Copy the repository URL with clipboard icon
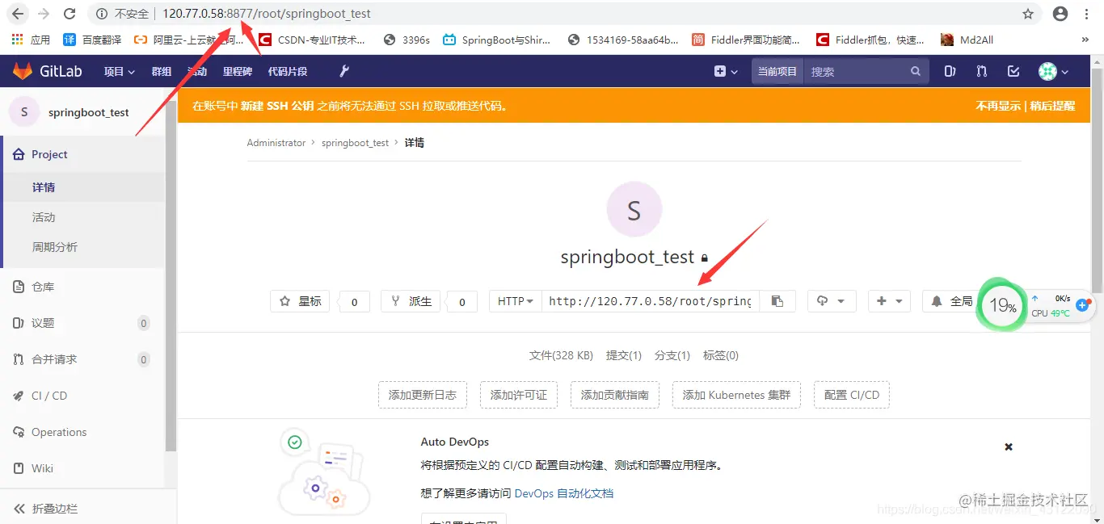 [x=777, y=300]
